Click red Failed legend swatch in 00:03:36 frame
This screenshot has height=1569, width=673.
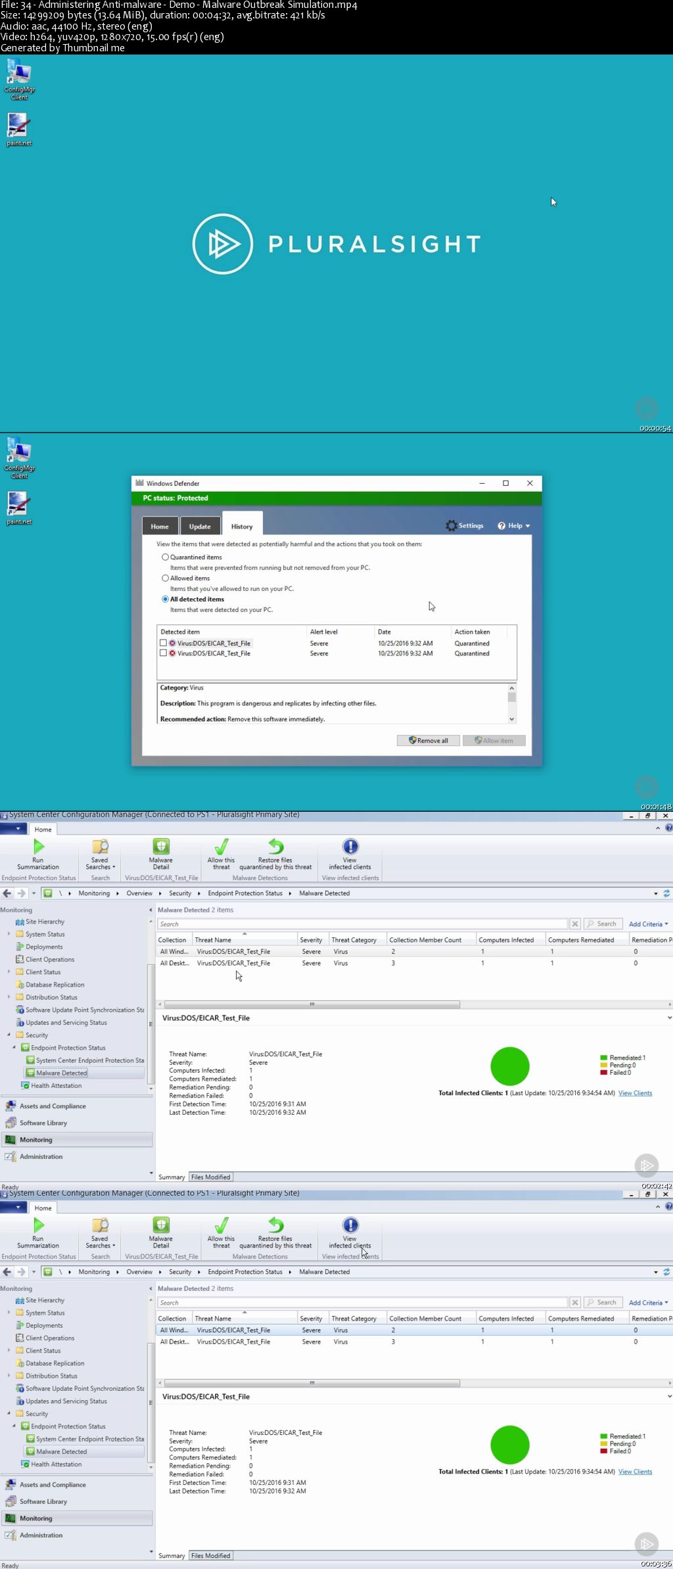point(603,1451)
